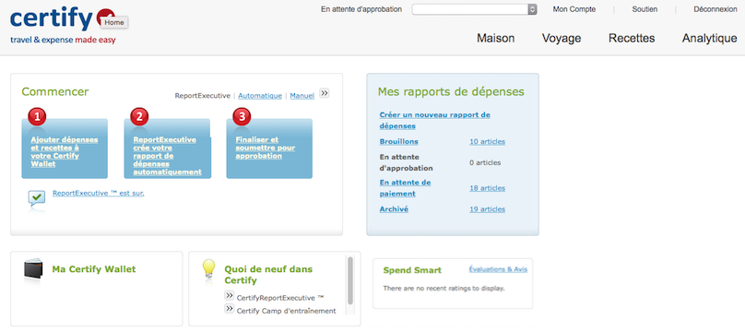Click Créer un nouveau rapport de dépenses

point(435,120)
